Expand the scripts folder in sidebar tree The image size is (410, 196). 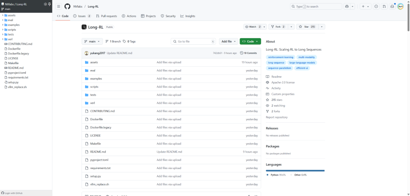[3, 30]
